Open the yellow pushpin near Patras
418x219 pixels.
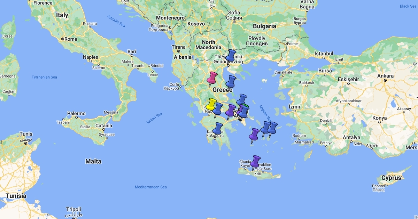[211, 104]
